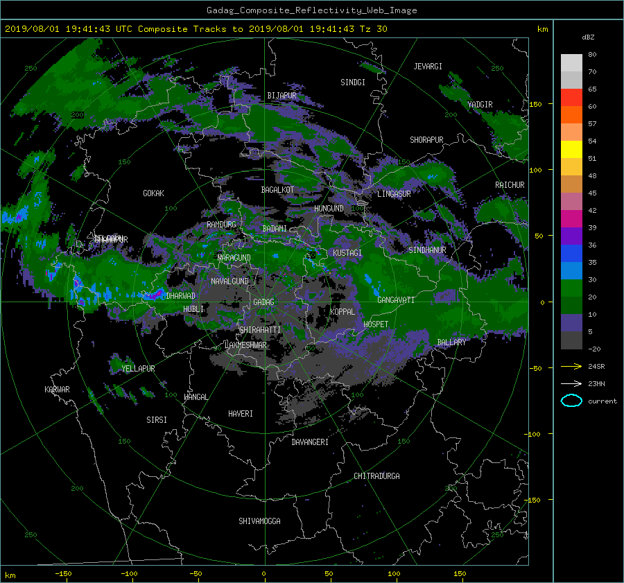
Task: Select the pink 42-45 dBZ legend swatch
Action: tap(571, 201)
